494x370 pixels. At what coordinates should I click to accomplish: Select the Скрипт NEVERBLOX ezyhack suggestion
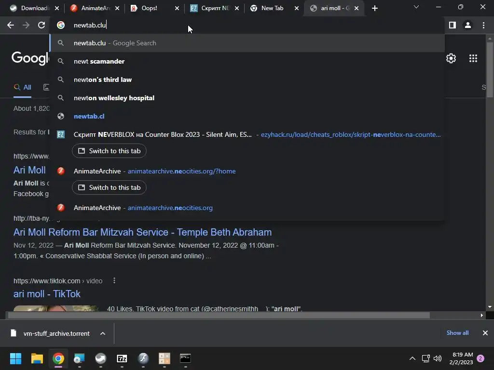(247, 134)
